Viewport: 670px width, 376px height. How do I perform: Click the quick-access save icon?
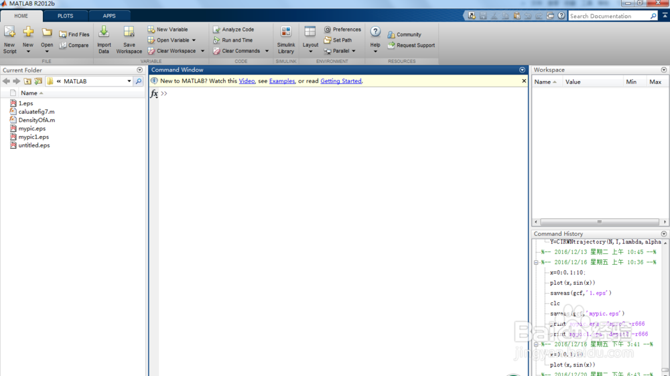tap(483, 16)
